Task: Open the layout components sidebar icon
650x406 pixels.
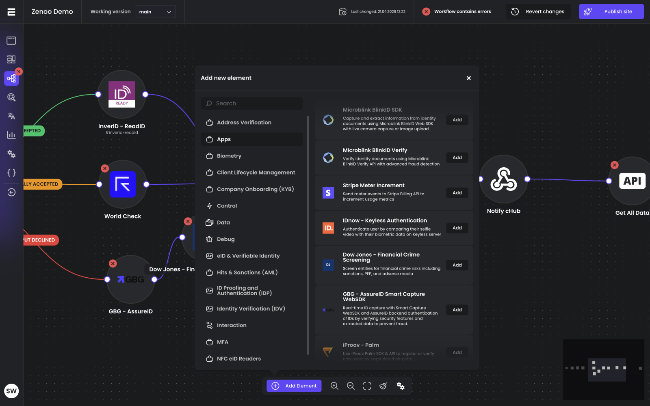Action: point(11,60)
